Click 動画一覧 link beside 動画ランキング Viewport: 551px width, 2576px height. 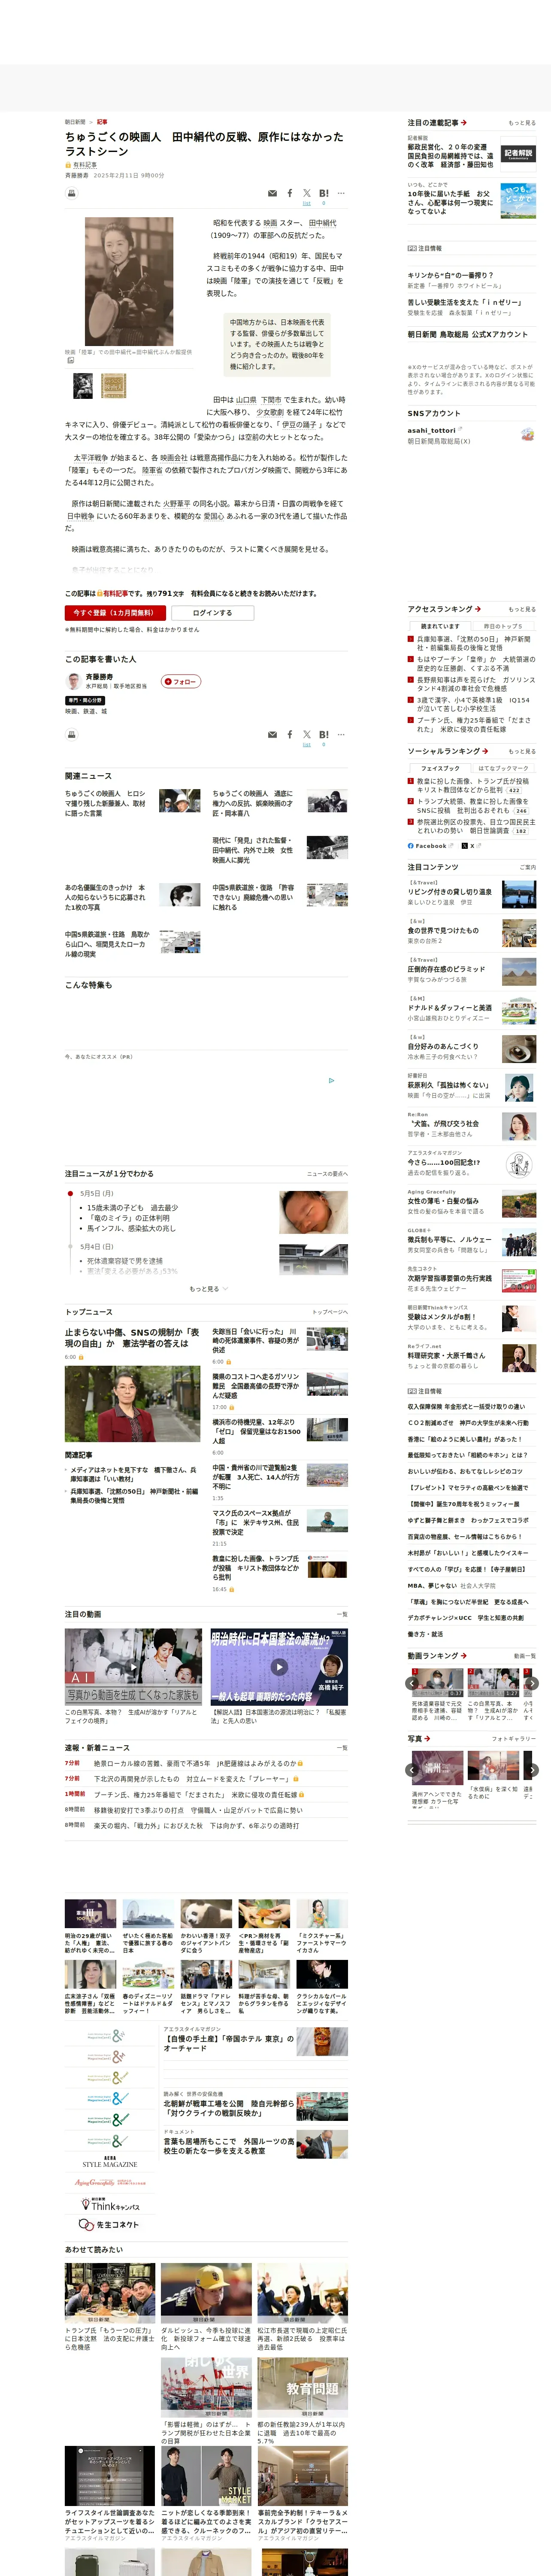tap(525, 1656)
